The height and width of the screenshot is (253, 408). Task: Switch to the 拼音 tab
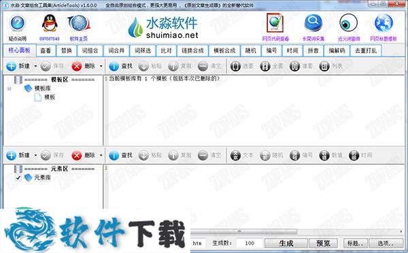click(313, 50)
